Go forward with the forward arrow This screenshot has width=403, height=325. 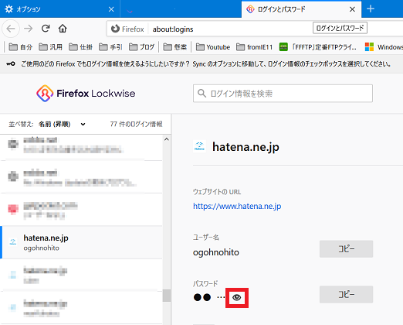coord(29,29)
